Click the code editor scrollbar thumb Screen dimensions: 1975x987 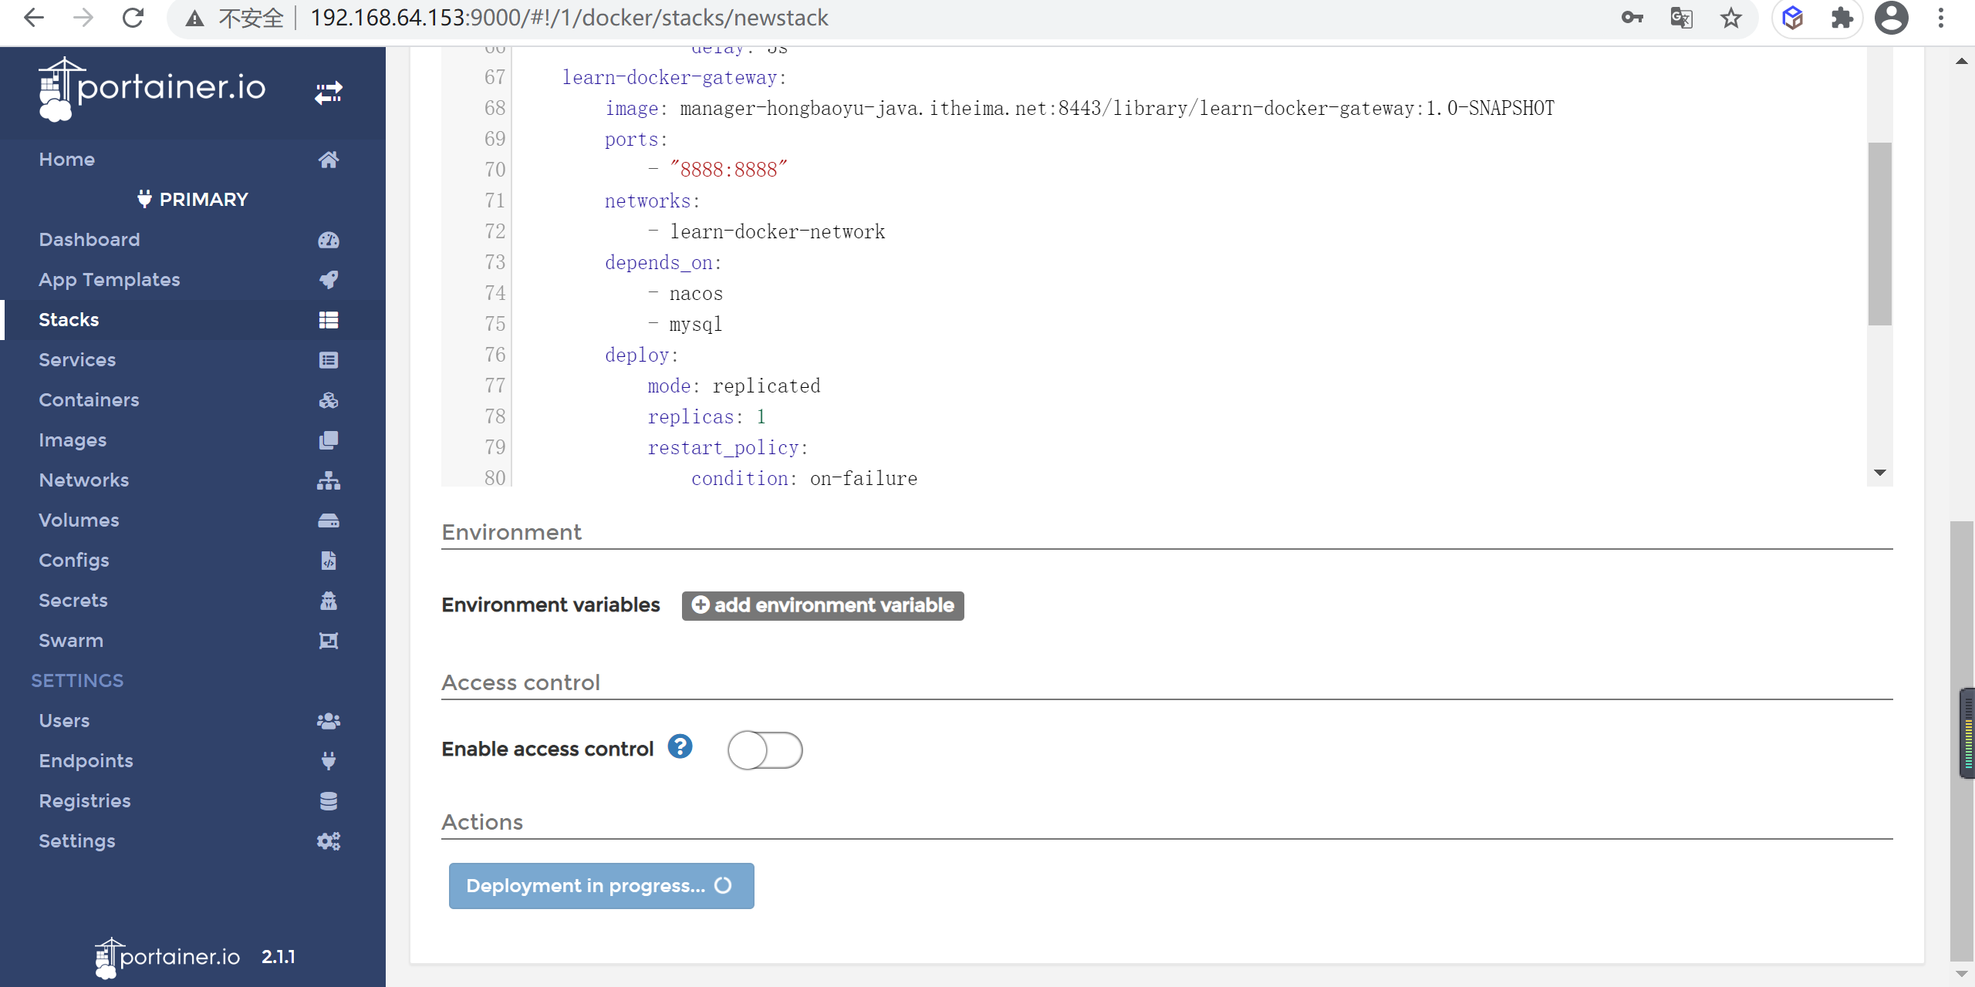[x=1879, y=234]
